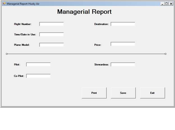This screenshot has height=130, width=175.
Task: Click the Flight Number text field
Action: click(x=51, y=24)
